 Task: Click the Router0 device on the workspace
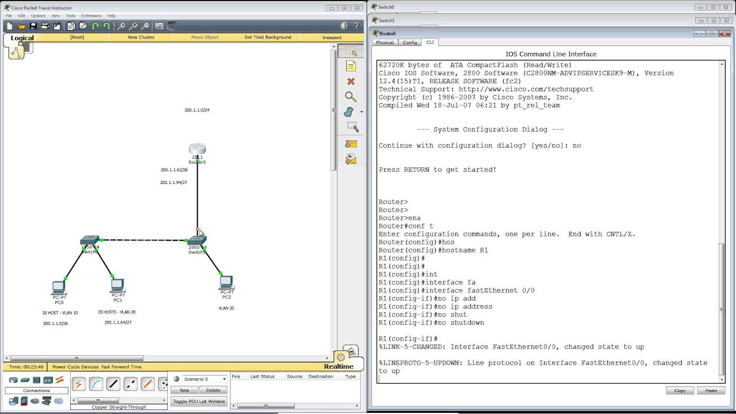point(197,151)
